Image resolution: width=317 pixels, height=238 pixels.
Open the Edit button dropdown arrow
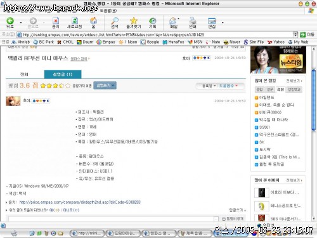click(223, 22)
